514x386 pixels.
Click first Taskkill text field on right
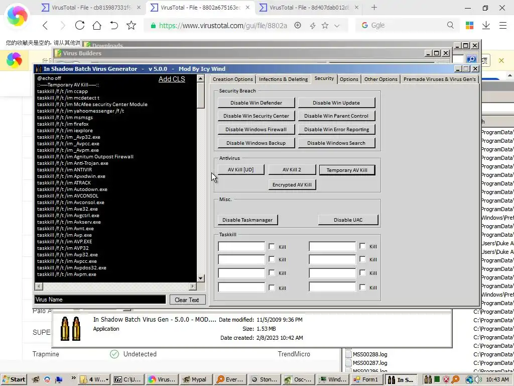[x=332, y=246]
